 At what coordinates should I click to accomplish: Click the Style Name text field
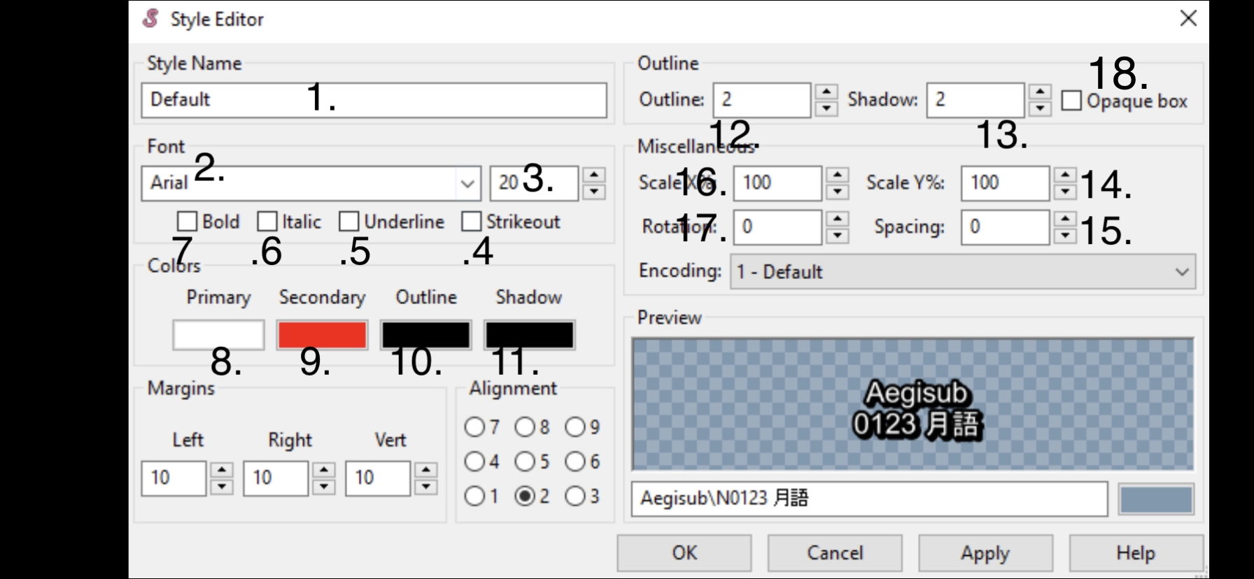374,100
